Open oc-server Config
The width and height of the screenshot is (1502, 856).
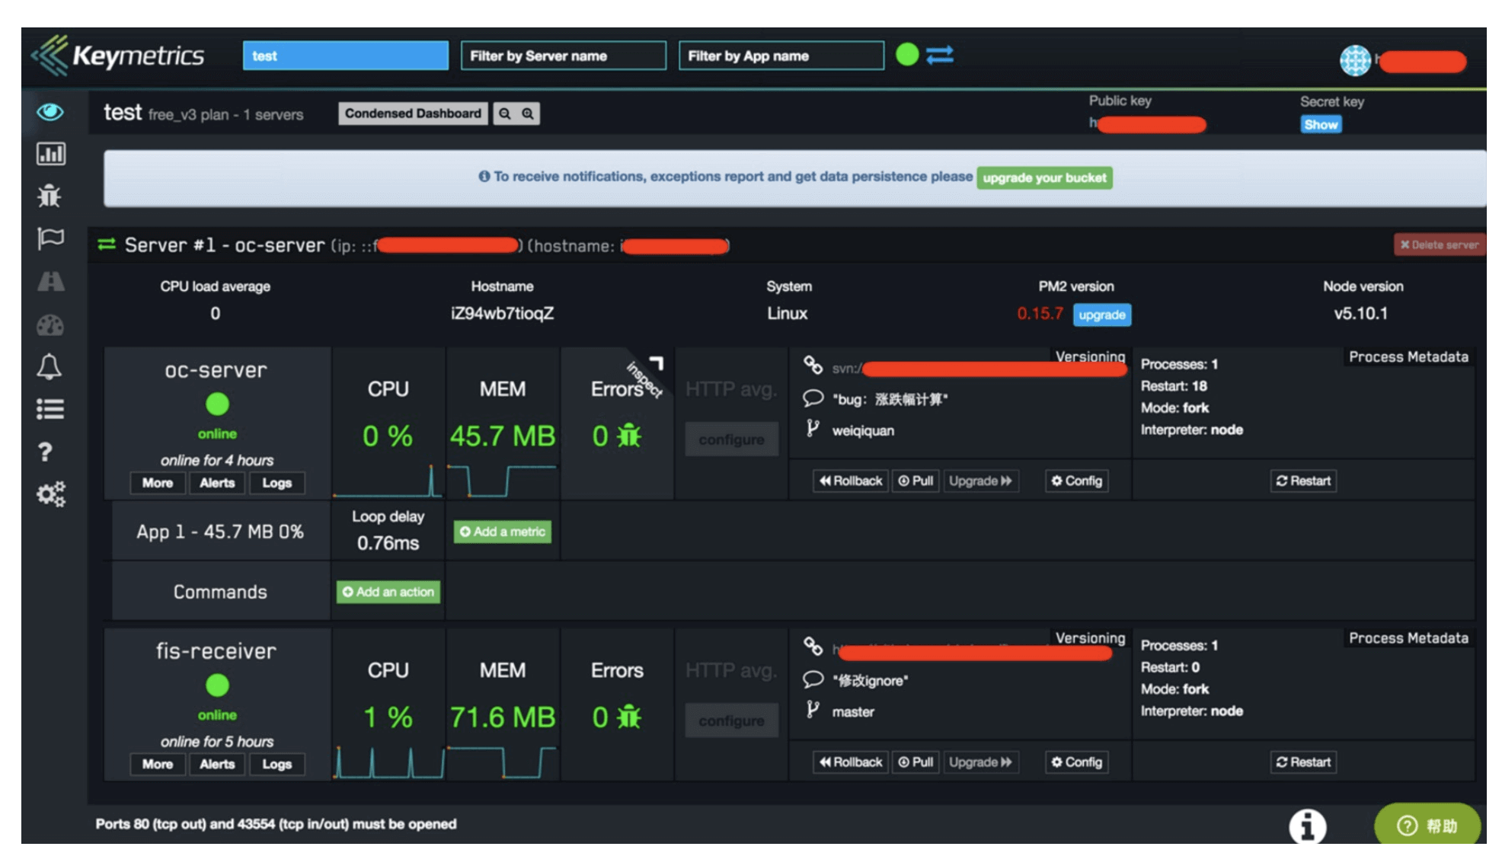[x=1076, y=481]
